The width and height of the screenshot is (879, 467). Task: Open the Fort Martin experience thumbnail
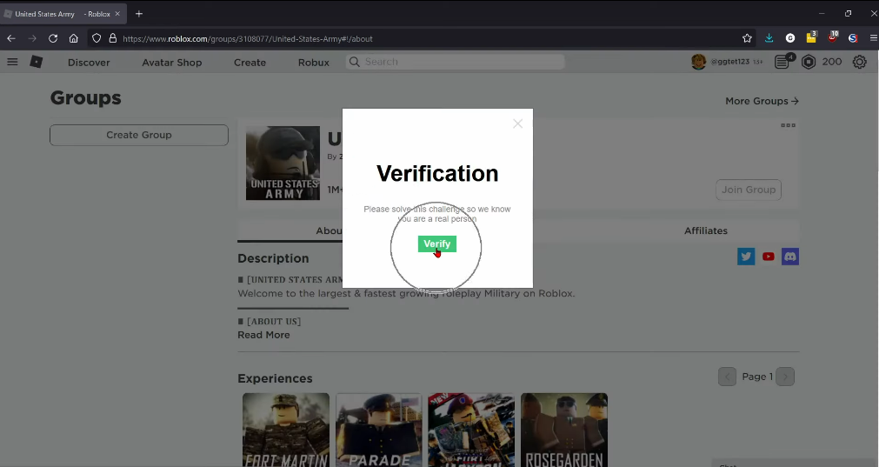[x=286, y=430]
